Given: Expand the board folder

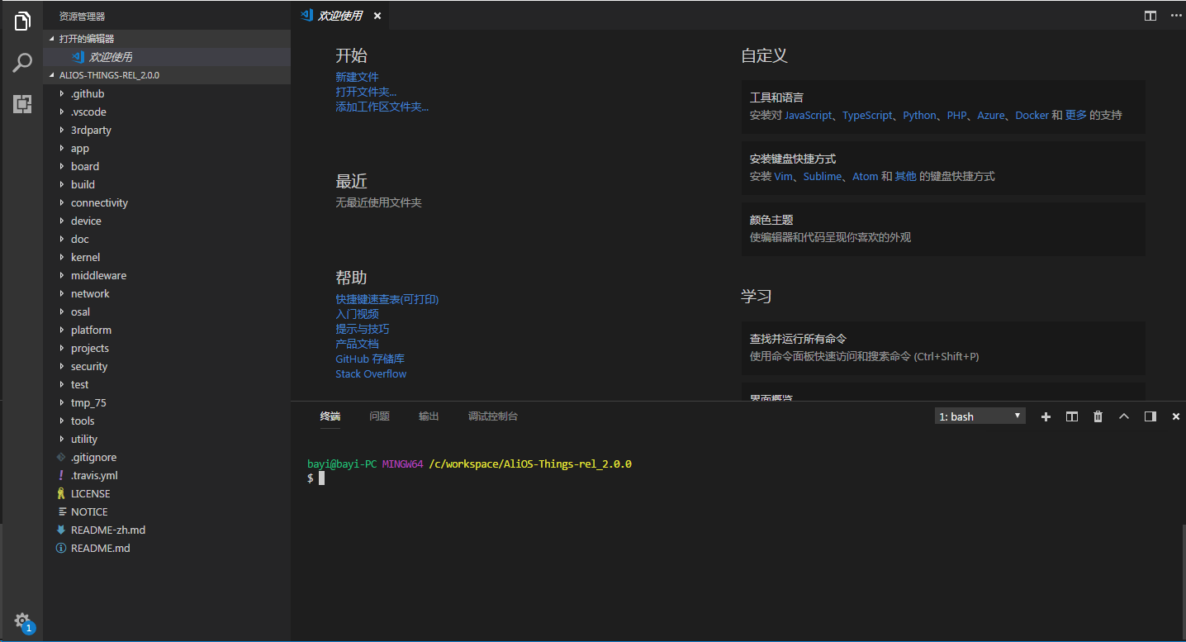Looking at the screenshot, I should click(x=167, y=166).
